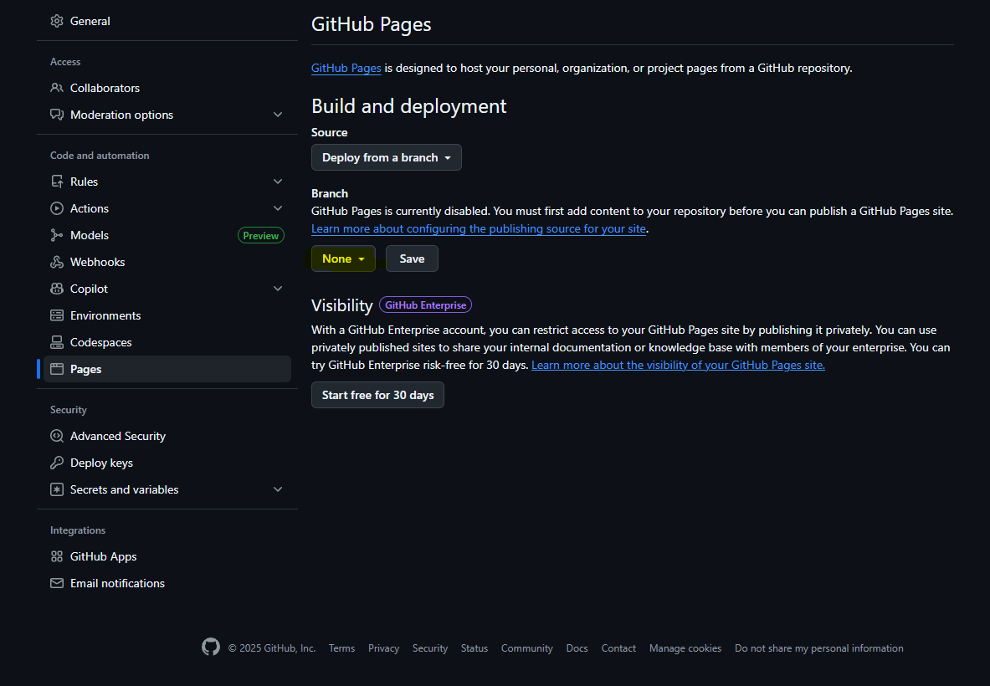This screenshot has height=686, width=990.
Task: Open the Advanced Security settings
Action: [x=118, y=436]
